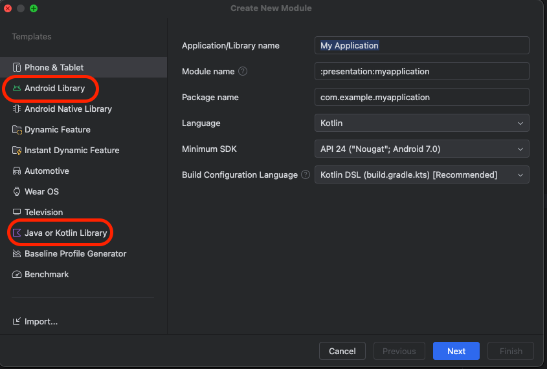Viewport: 547px width, 369px height.
Task: Click the Baseline Profile Generator chart icon
Action: 17,253
